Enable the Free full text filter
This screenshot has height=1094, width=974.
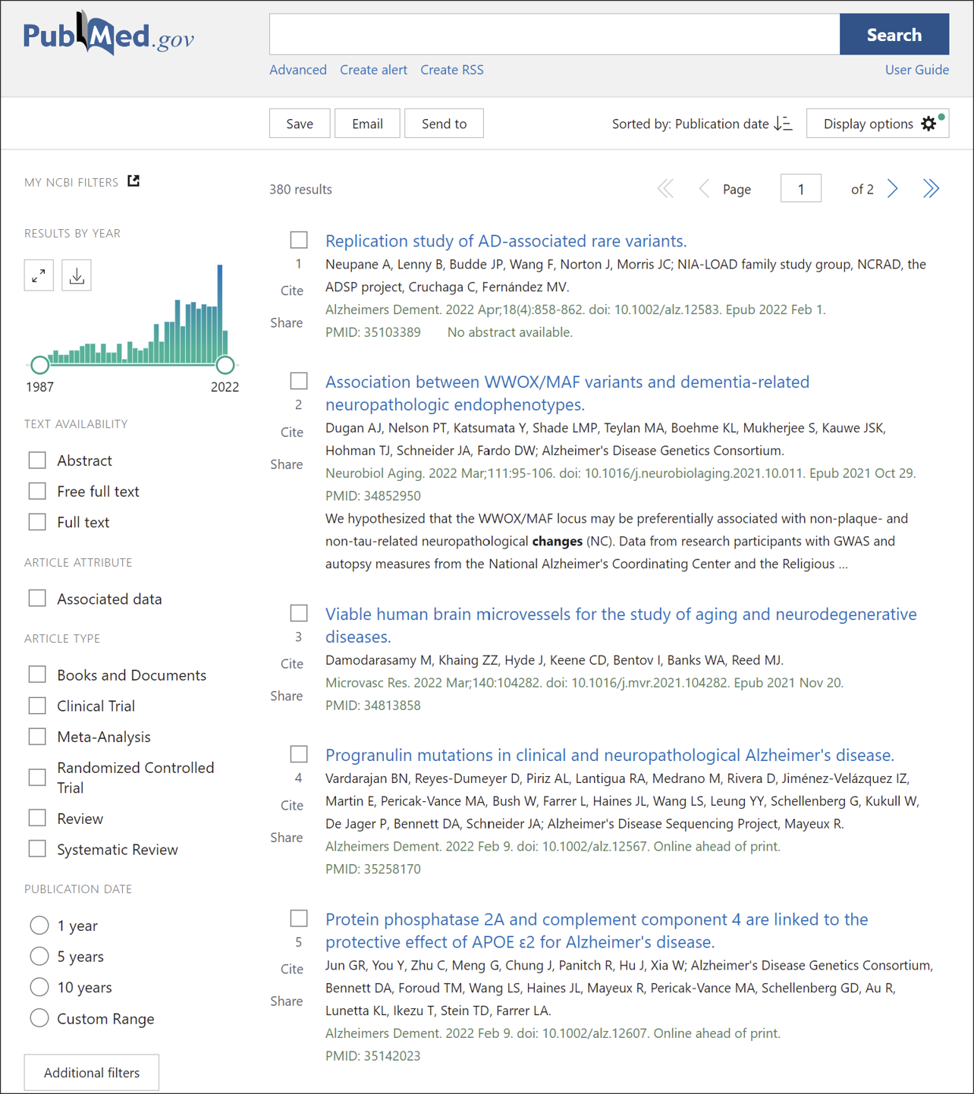click(37, 492)
